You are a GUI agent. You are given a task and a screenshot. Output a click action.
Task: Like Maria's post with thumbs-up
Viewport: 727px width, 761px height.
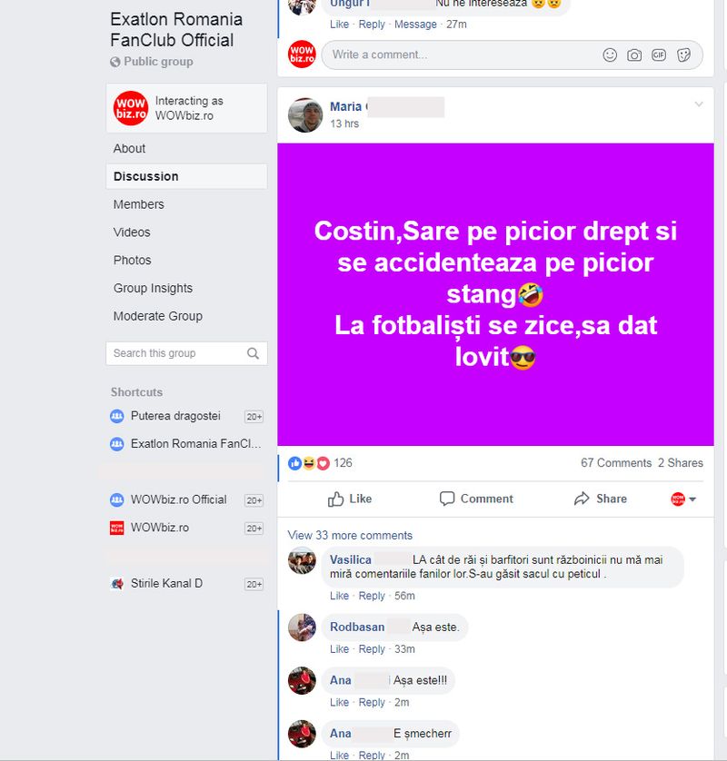(350, 499)
